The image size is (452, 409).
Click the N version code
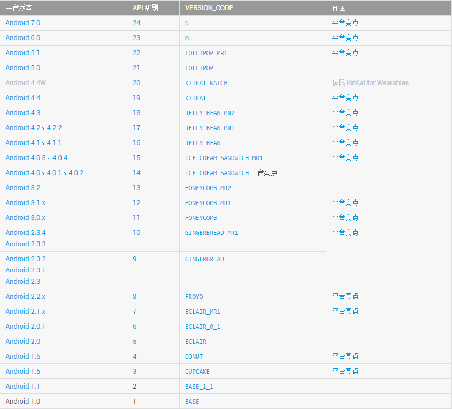pos(187,23)
